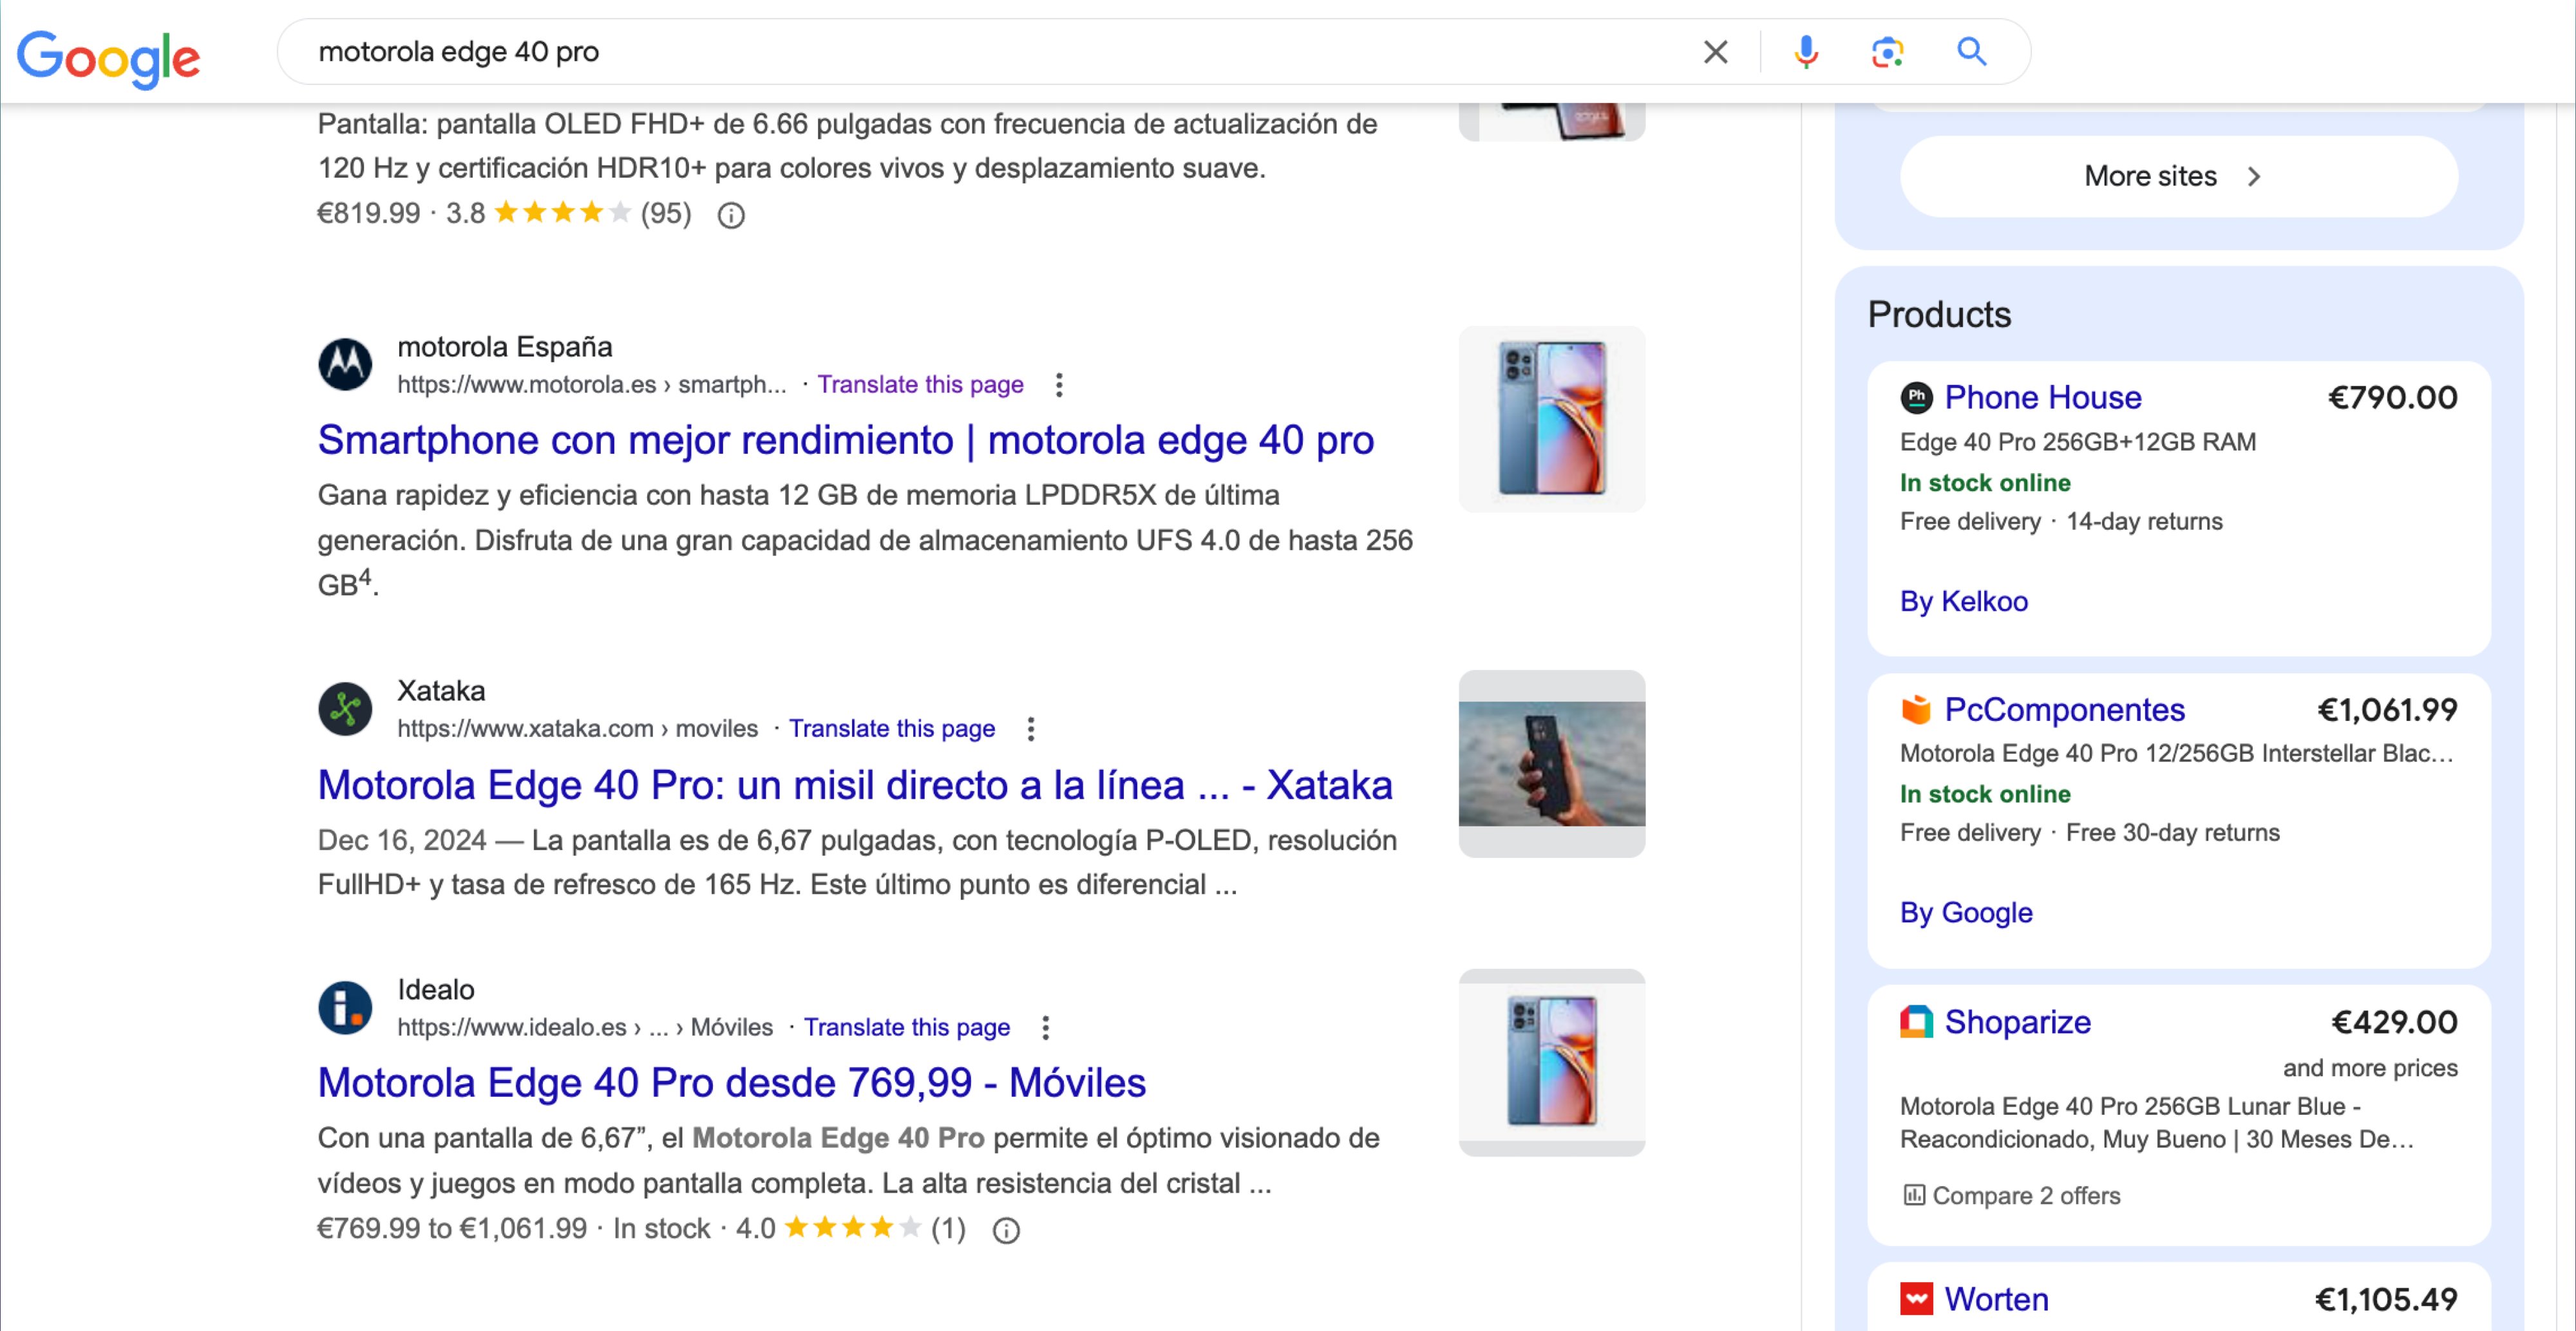The height and width of the screenshot is (1331, 2576).
Task: Click 14-day returns text
Action: tap(2144, 521)
